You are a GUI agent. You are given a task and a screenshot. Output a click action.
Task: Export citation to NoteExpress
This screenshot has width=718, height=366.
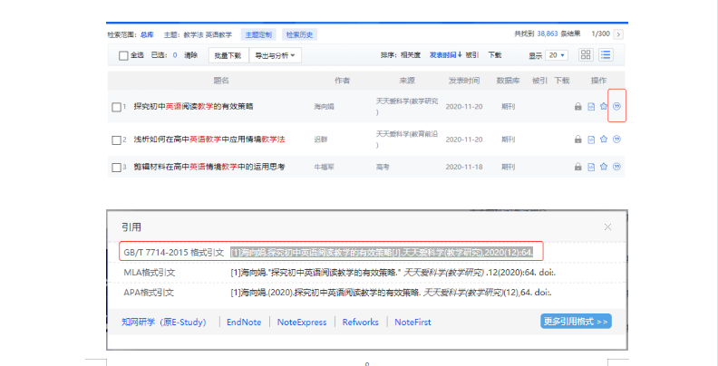click(302, 323)
